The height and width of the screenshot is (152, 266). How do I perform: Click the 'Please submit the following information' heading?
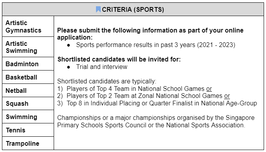pos(150,34)
